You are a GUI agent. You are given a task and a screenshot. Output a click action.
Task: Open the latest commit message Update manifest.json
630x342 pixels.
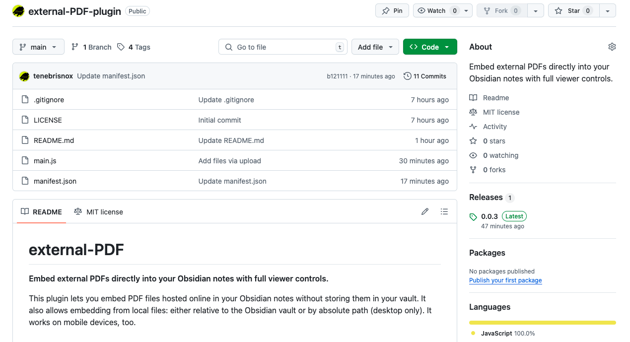[x=111, y=76]
